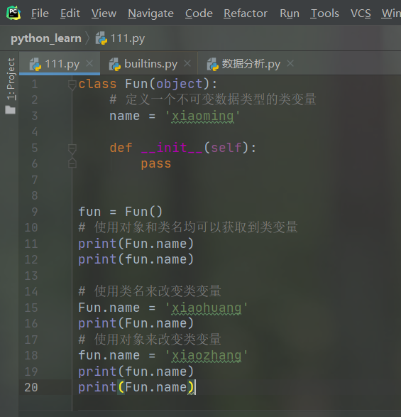Open the View menu
The height and width of the screenshot is (417, 401).
(104, 13)
